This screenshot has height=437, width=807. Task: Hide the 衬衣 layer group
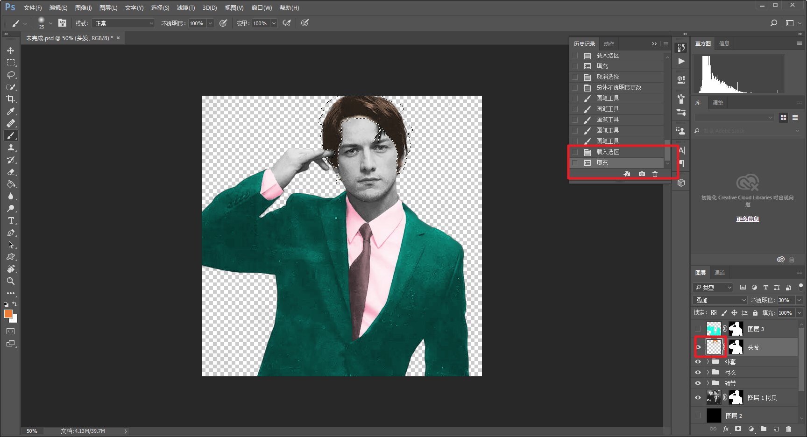[x=698, y=373]
